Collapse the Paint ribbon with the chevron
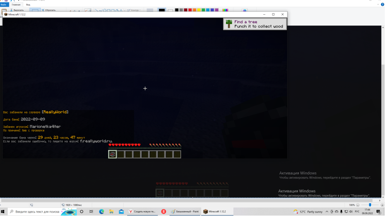Viewport: 387px width, 218px height. pos(378,5)
